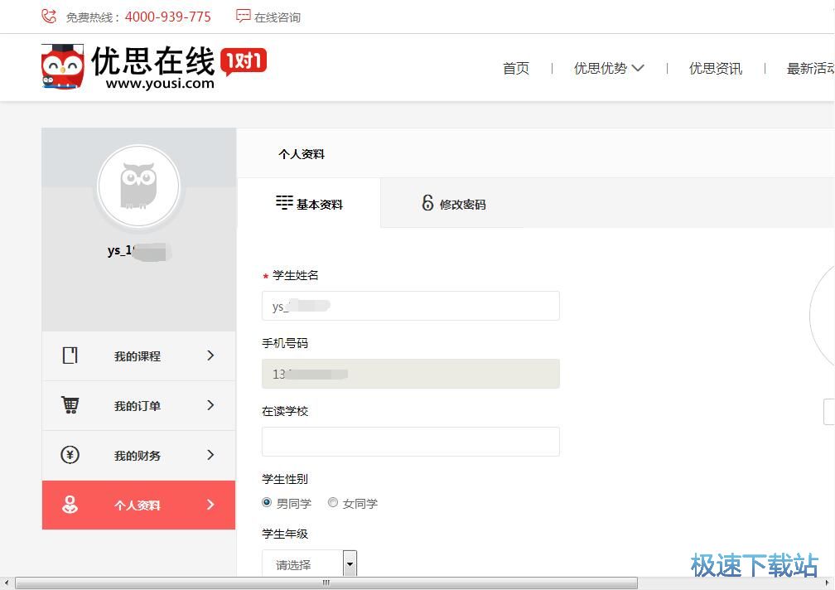Screen dimensions: 835x590
Task: Click the grade dropdown arrow button
Action: (x=350, y=564)
